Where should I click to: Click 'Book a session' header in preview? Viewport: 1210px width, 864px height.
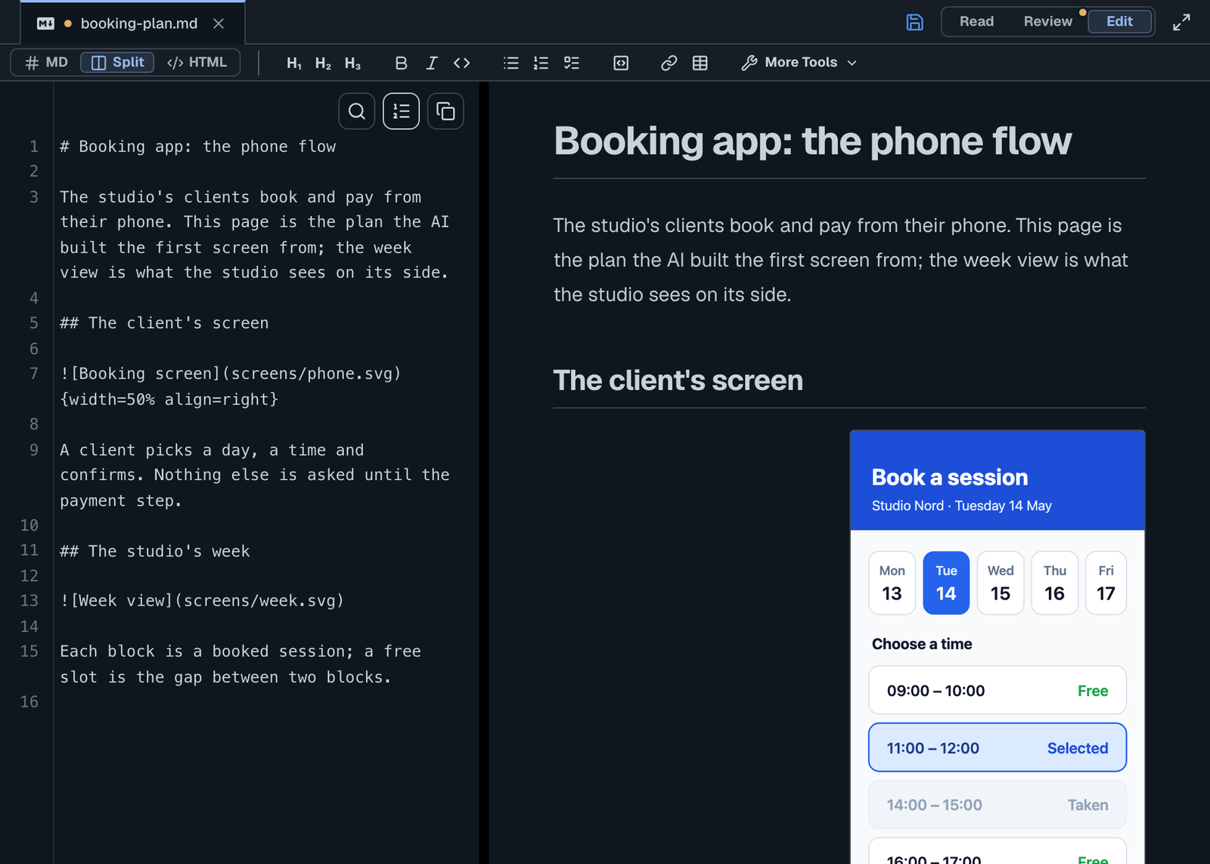(x=950, y=478)
